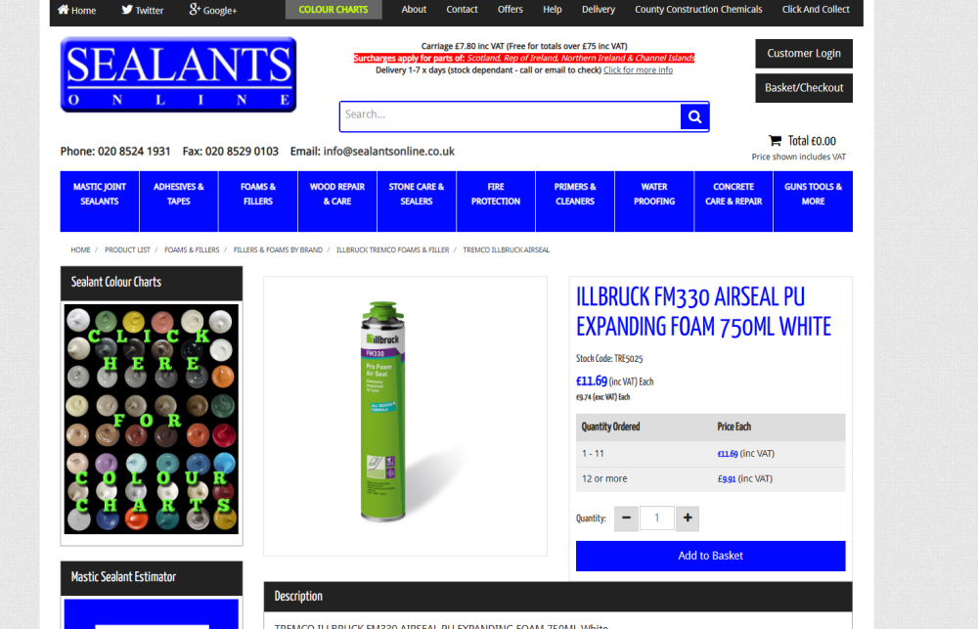
Task: Click FOAMS & FILLERS breadcrumb
Action: 192,249
